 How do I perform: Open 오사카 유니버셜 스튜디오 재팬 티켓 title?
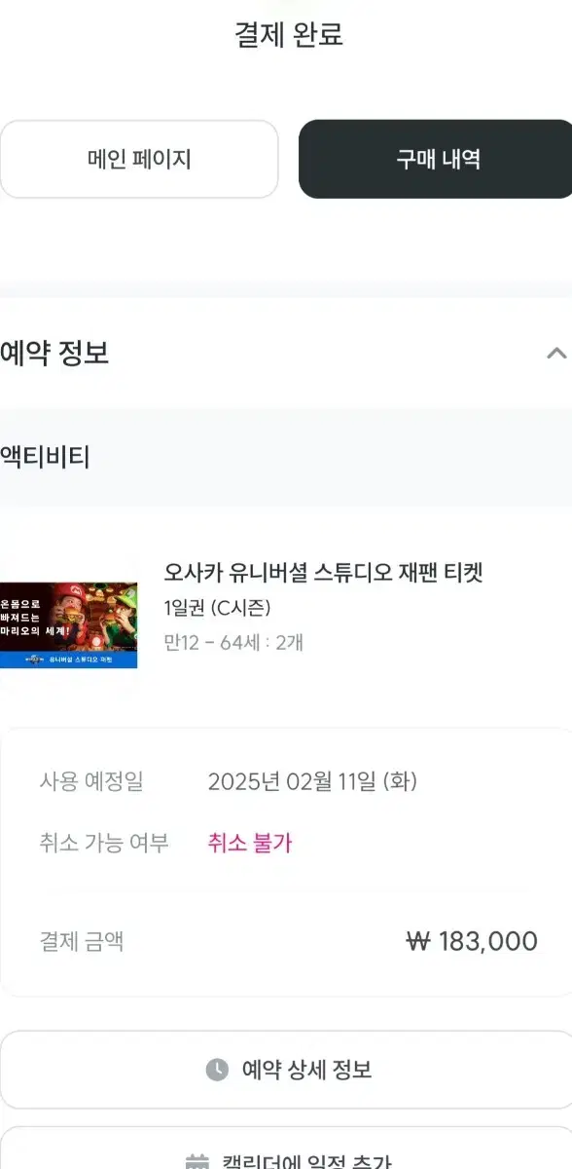324,572
